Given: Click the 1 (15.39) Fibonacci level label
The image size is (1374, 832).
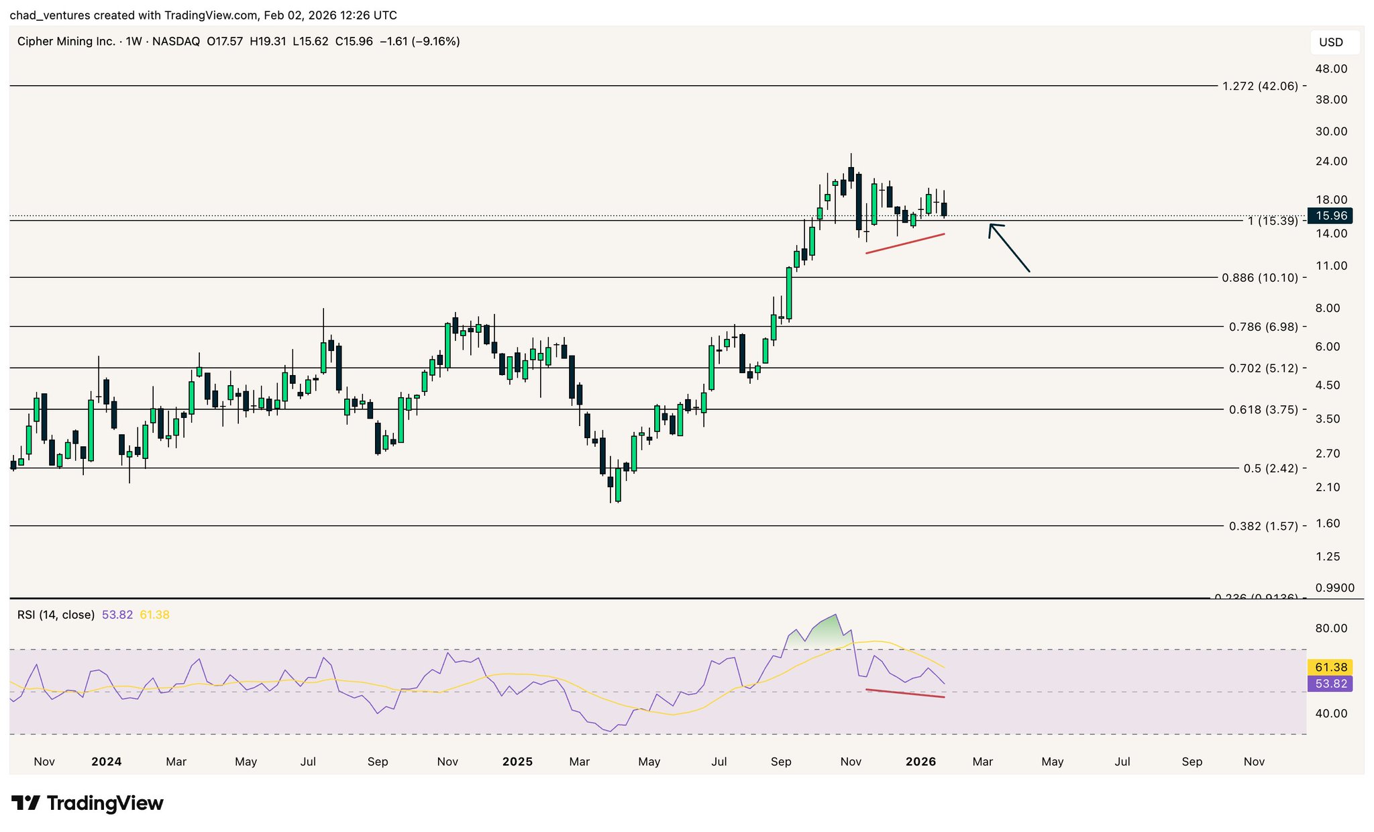Looking at the screenshot, I should (1272, 221).
